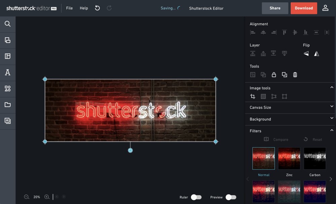Click the Shutterstock Editor project title
The image size is (336, 204).
click(206, 8)
